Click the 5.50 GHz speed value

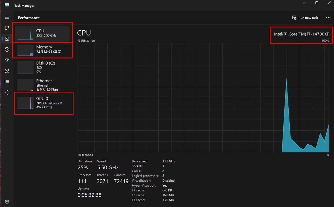(x=108, y=167)
